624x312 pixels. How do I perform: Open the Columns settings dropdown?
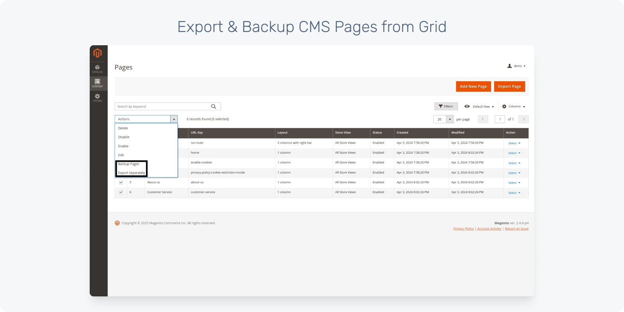coord(514,106)
